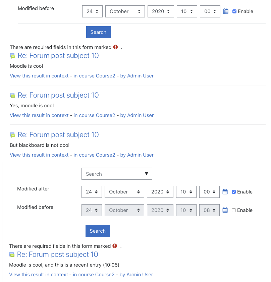Click forum icon beside 'Yes, moodle is cool' result

[12, 96]
